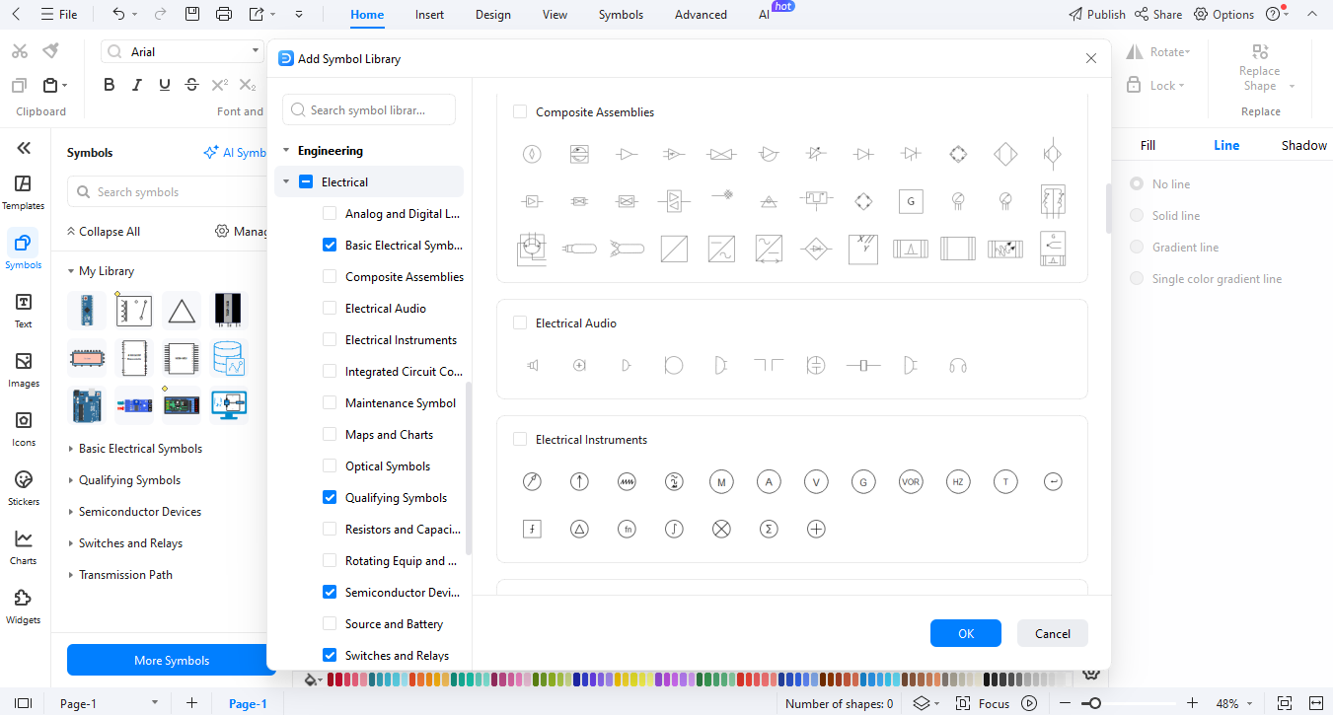Image resolution: width=1333 pixels, height=715 pixels.
Task: Click the Save disk icon
Action: pos(192,14)
